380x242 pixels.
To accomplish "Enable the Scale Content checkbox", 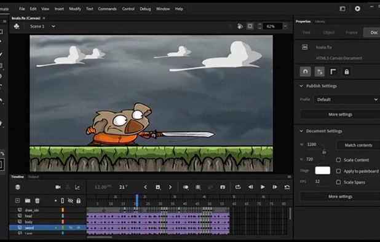I will (x=339, y=160).
